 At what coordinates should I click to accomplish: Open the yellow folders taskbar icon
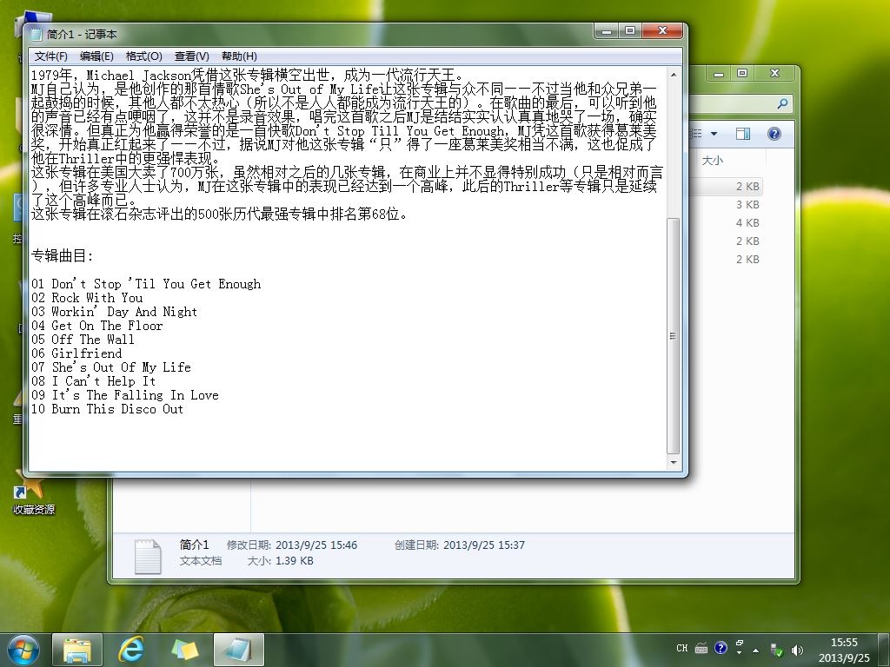185,650
